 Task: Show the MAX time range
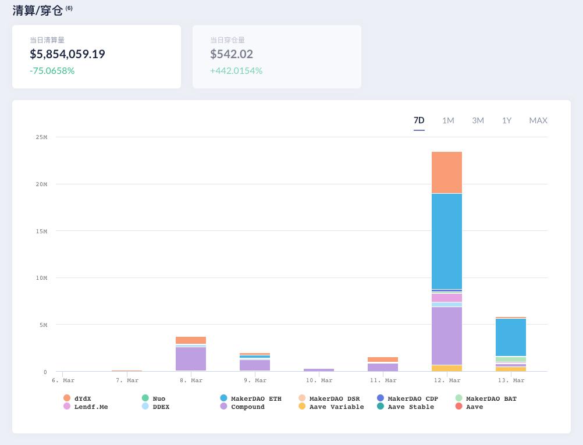coord(538,120)
